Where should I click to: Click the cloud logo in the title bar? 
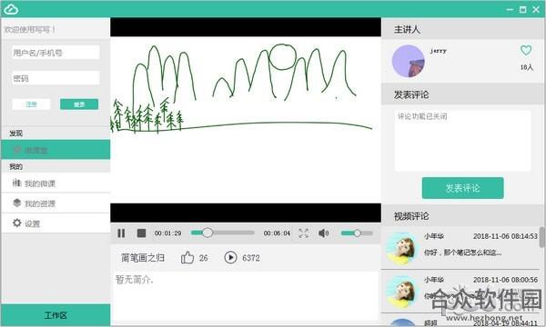click(11, 9)
